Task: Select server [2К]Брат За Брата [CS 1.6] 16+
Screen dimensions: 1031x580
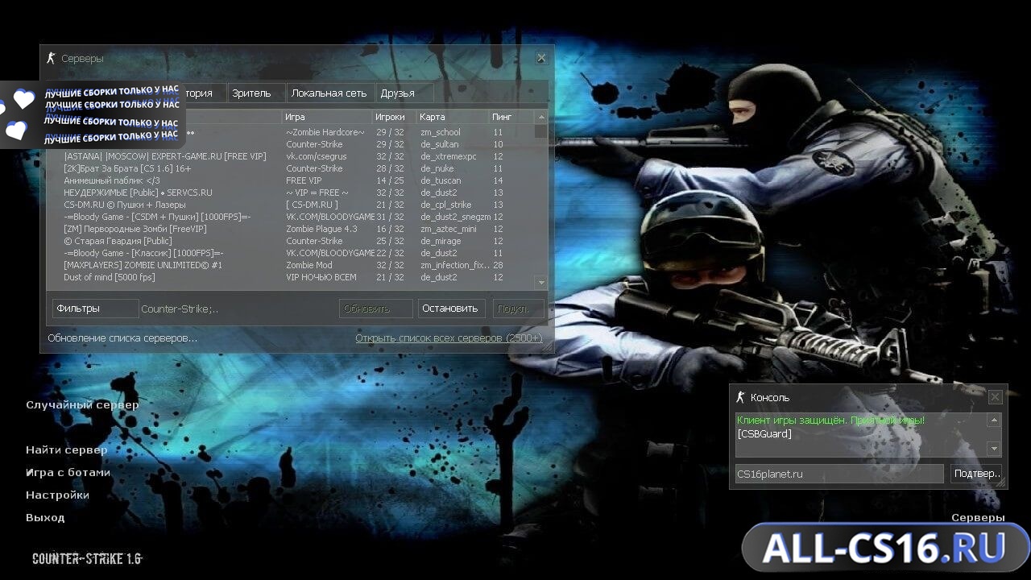Action: click(x=127, y=168)
